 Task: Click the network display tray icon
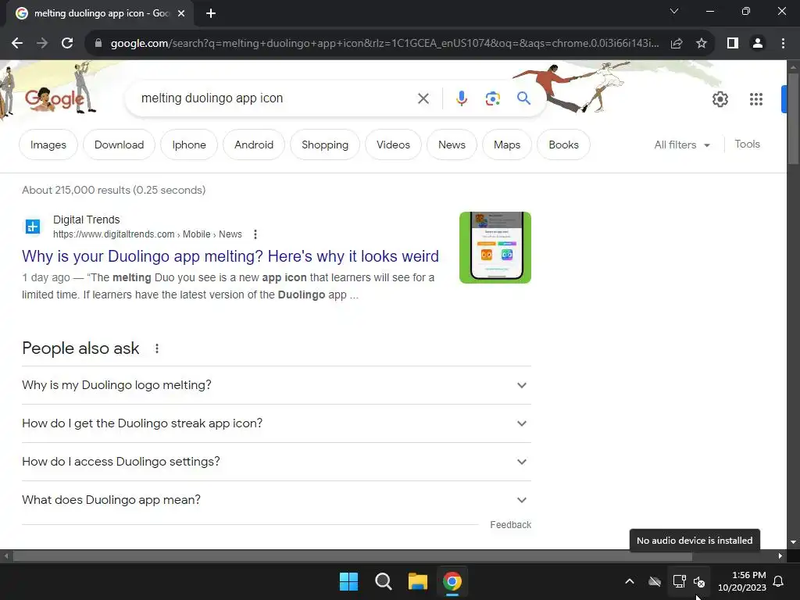(x=679, y=581)
